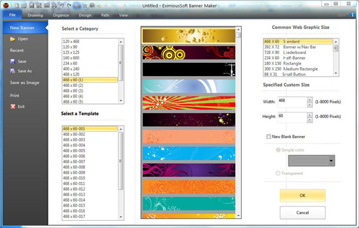Click the open folder icon in quick toolbar

[25, 5]
